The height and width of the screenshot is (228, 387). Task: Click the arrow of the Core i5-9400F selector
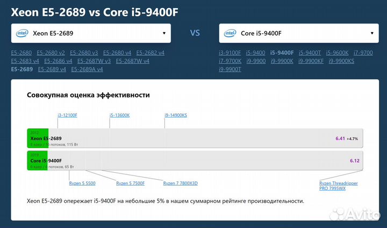click(x=372, y=33)
